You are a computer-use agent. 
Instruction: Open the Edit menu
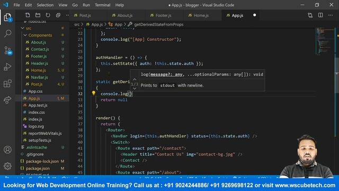click(x=28, y=5)
